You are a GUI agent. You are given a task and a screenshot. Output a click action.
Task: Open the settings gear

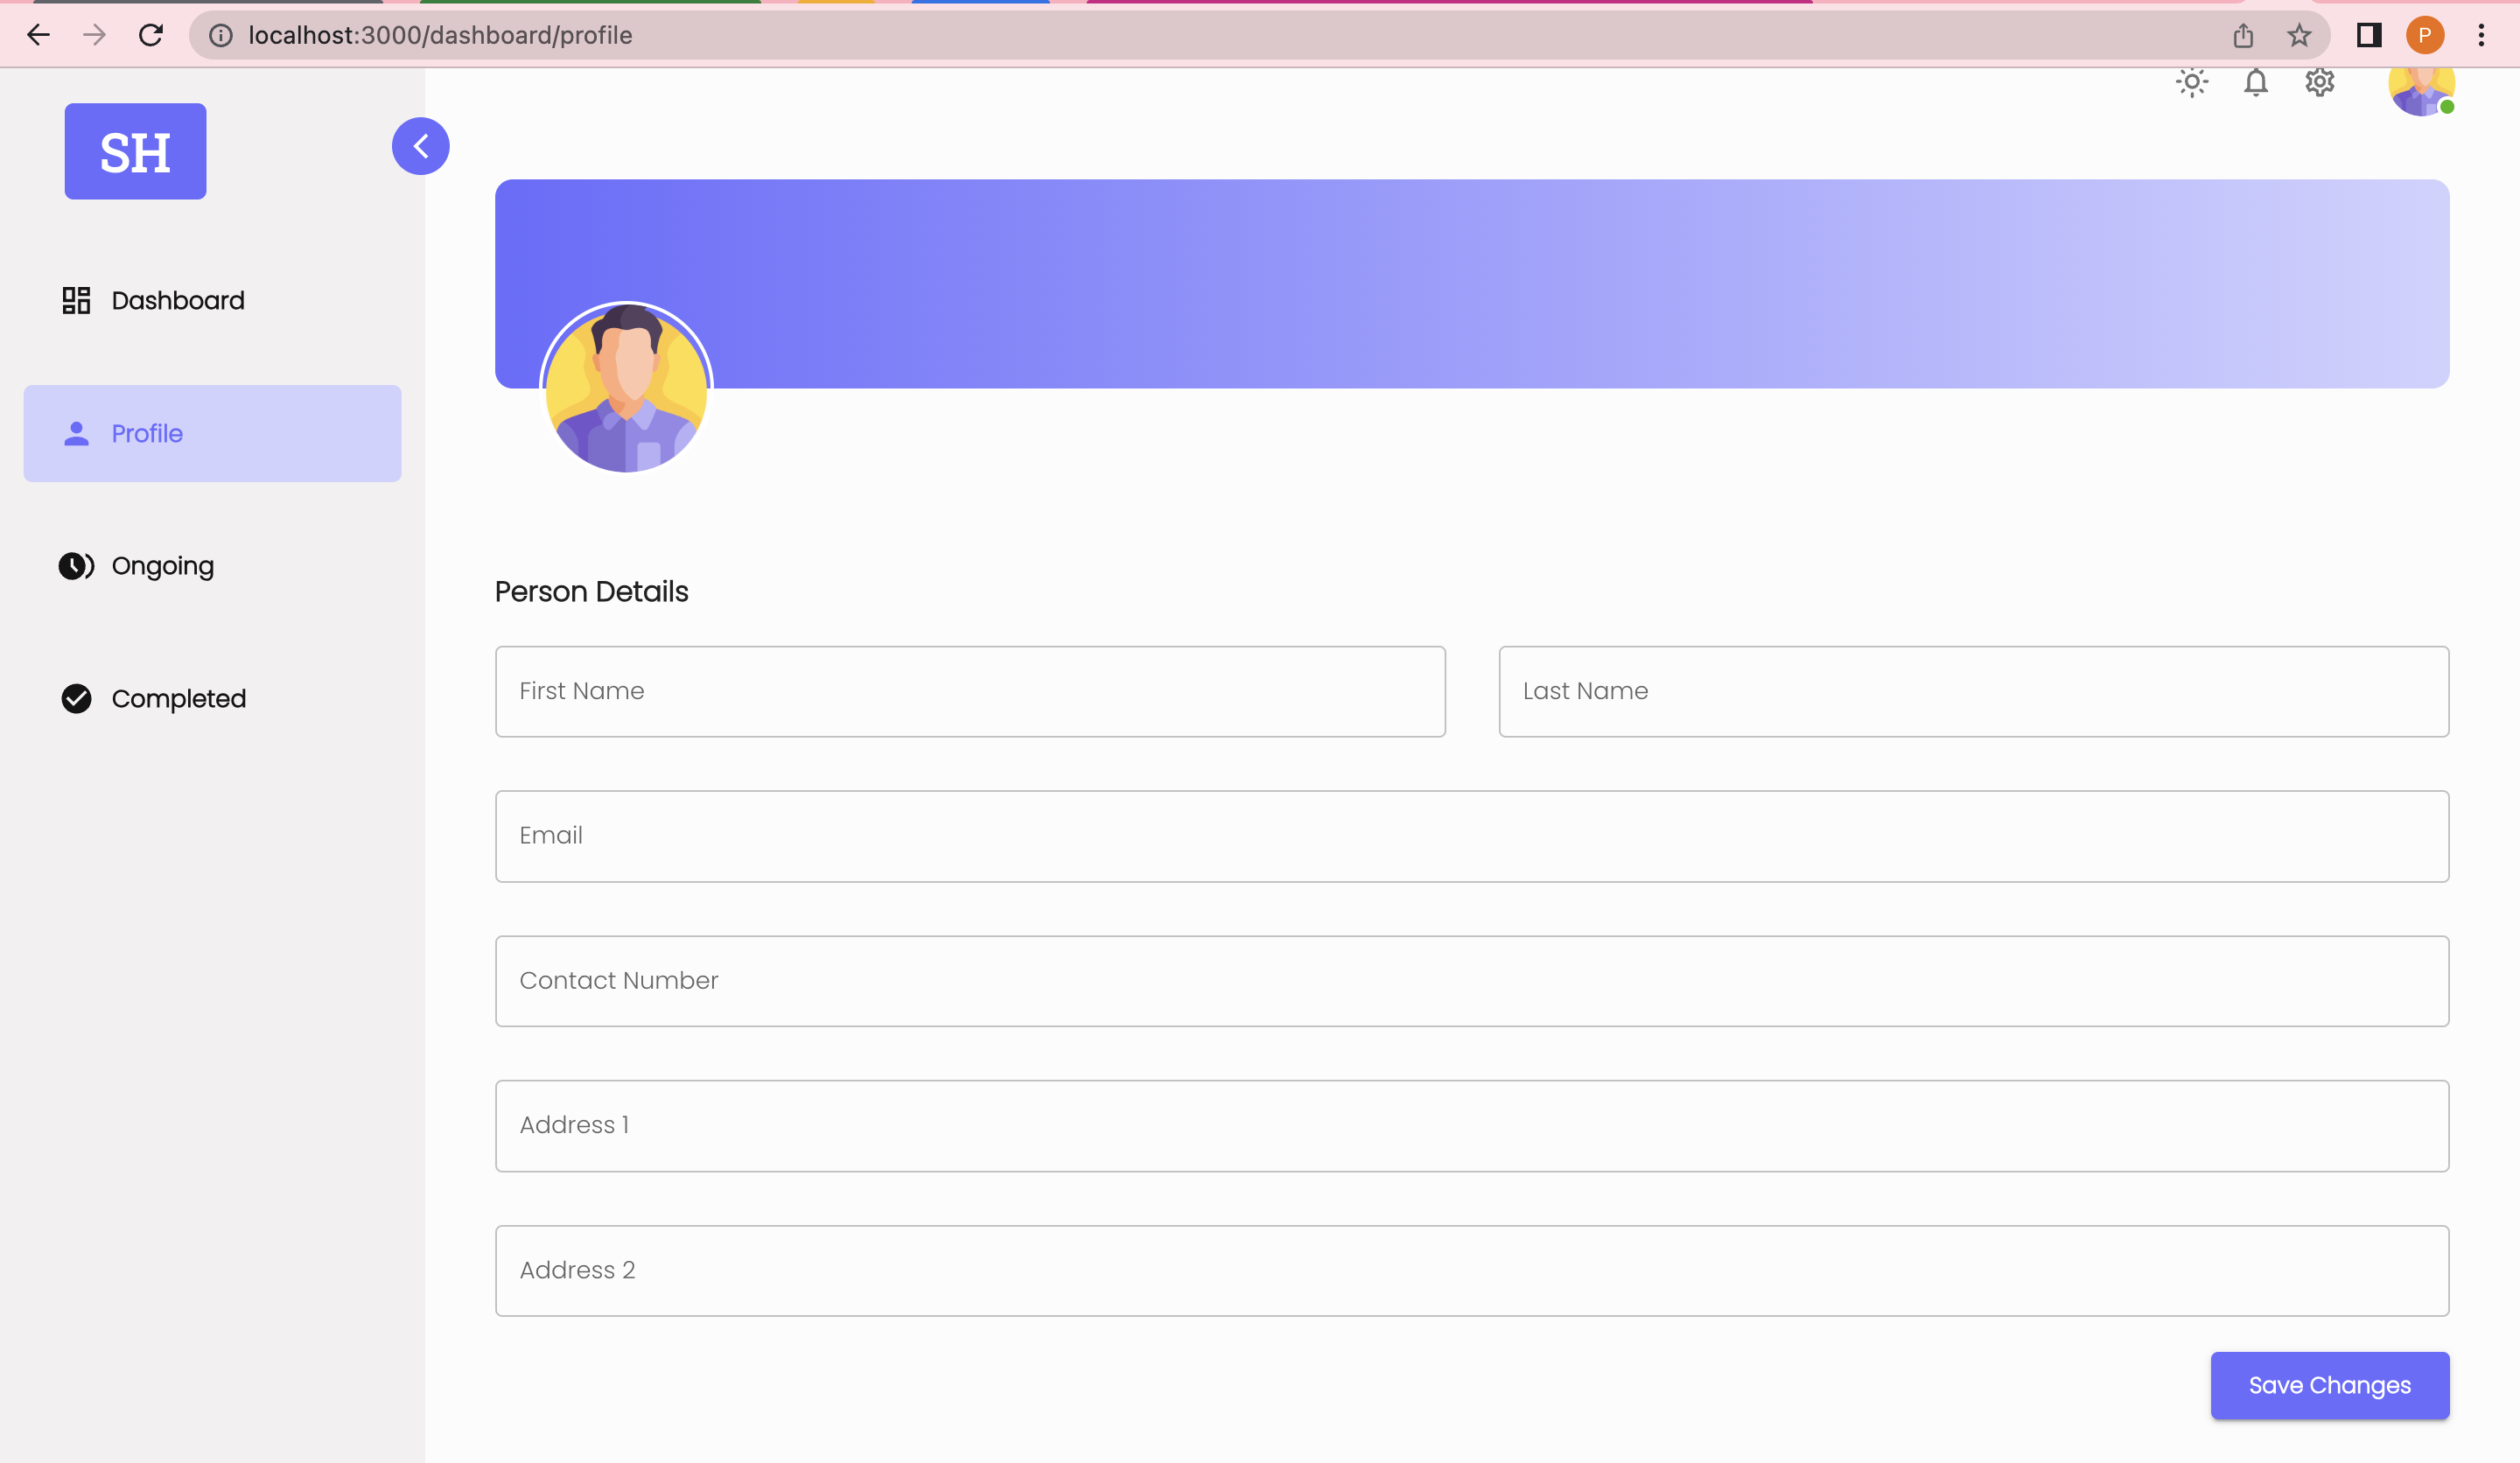point(2320,83)
